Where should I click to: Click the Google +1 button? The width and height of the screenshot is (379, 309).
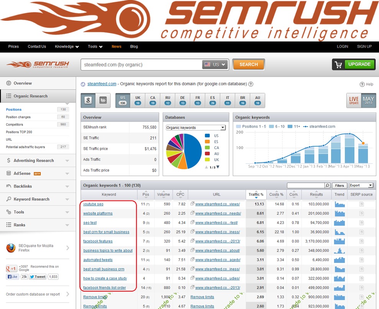(11, 268)
